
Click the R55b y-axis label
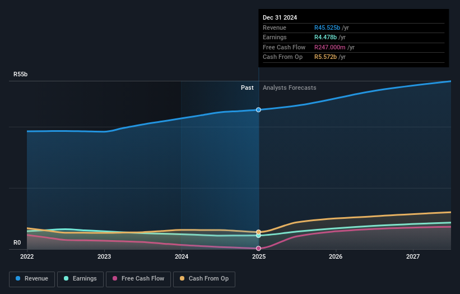[21, 74]
